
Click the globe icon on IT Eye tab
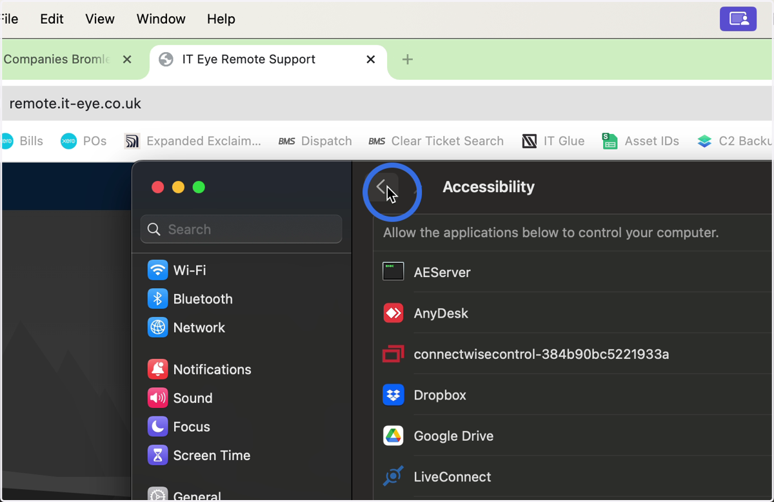pos(166,59)
